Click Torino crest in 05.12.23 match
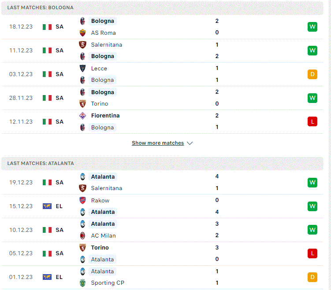The height and width of the screenshot is (290, 331). (x=82, y=247)
